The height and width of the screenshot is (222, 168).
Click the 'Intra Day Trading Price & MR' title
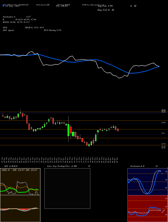[x=62, y=166]
